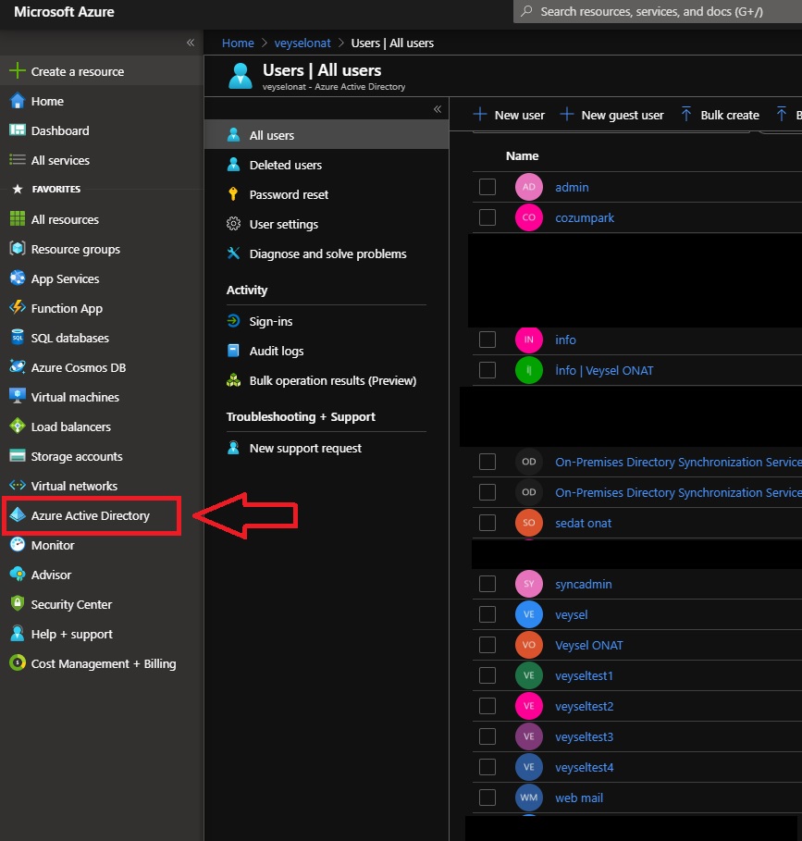The width and height of the screenshot is (802, 841).
Task: Open the Advisor cloud icon
Action: [18, 575]
